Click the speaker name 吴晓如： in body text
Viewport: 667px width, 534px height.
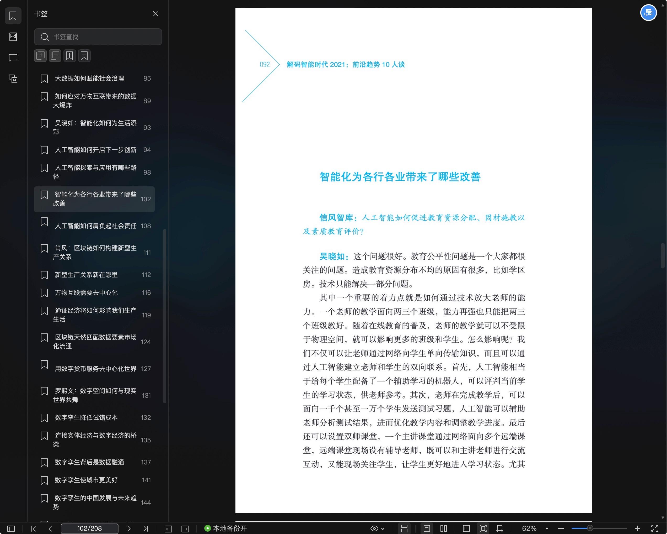334,256
